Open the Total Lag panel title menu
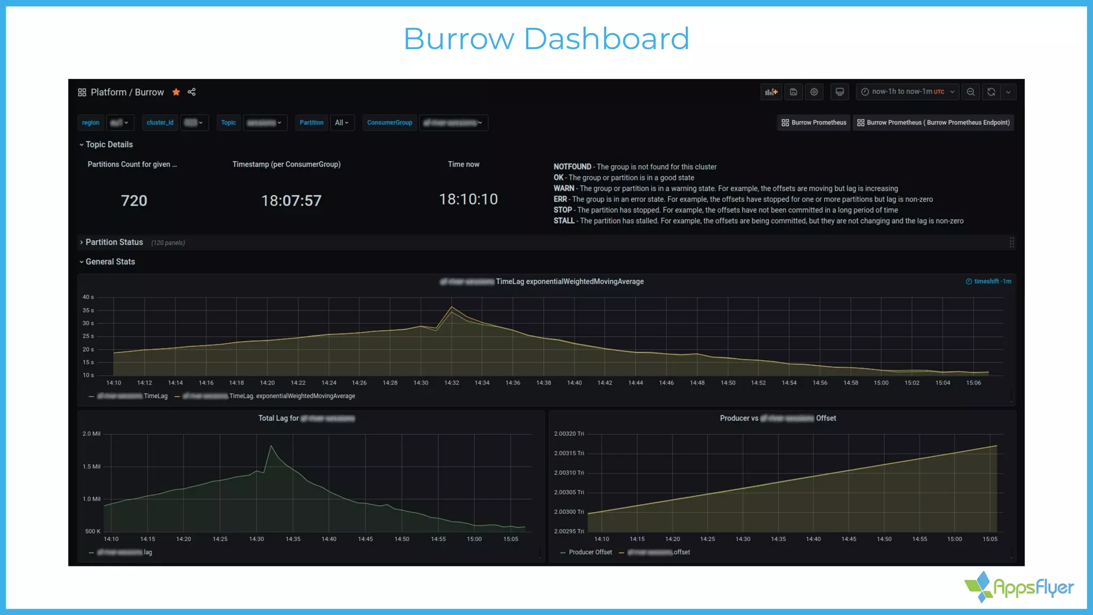The height and width of the screenshot is (615, 1093). [306, 419]
